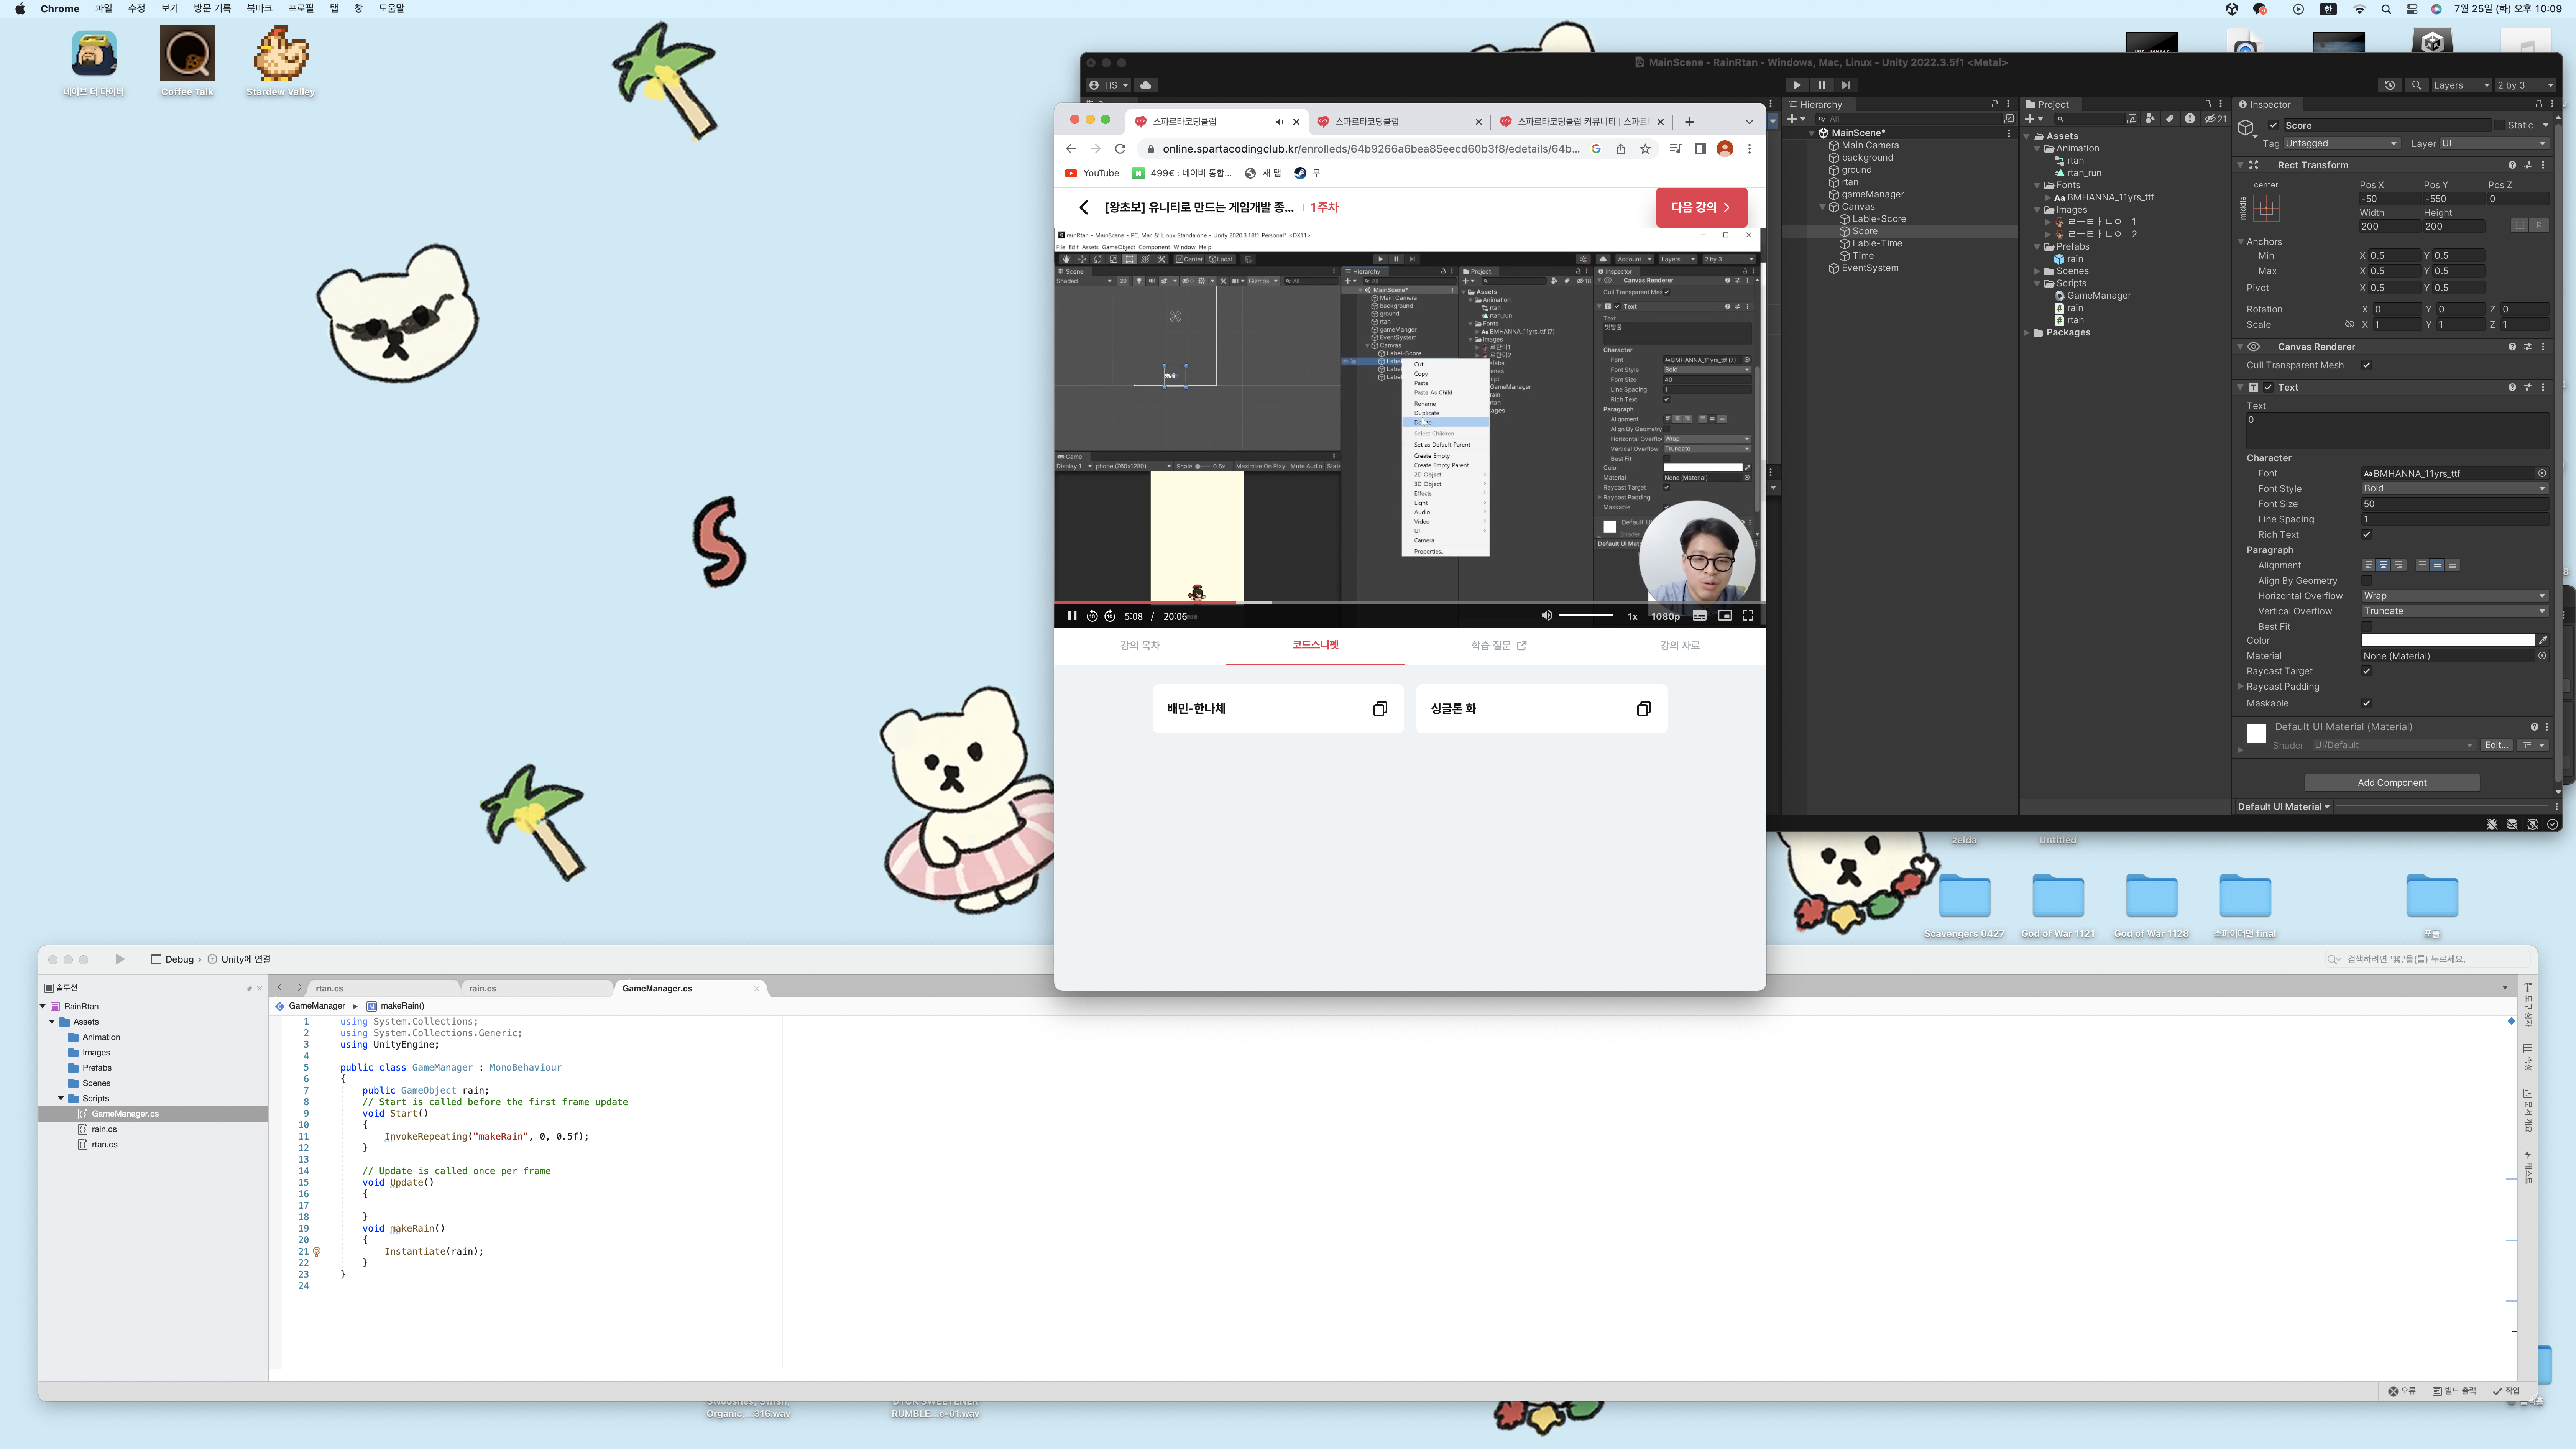Toggle Cull Transparent Mesh checkbox
This screenshot has width=2576, height=1449.
[x=2367, y=365]
